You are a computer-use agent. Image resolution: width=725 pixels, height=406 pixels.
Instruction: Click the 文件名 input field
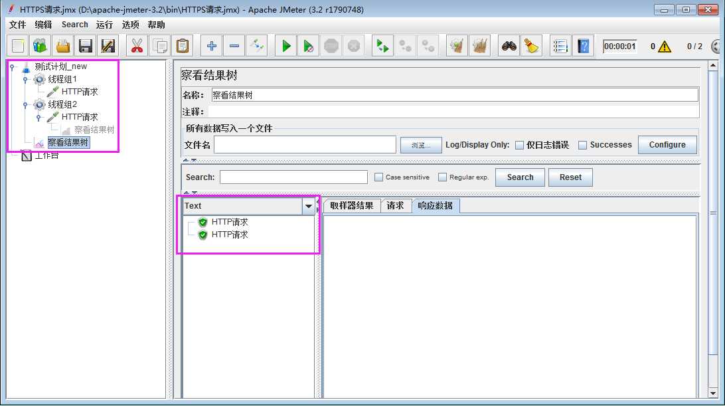305,145
